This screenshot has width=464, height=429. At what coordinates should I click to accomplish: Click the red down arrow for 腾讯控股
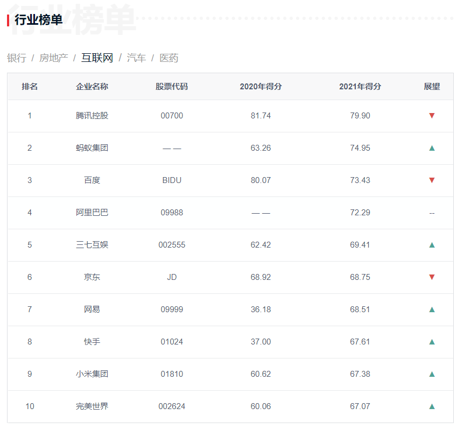(432, 116)
